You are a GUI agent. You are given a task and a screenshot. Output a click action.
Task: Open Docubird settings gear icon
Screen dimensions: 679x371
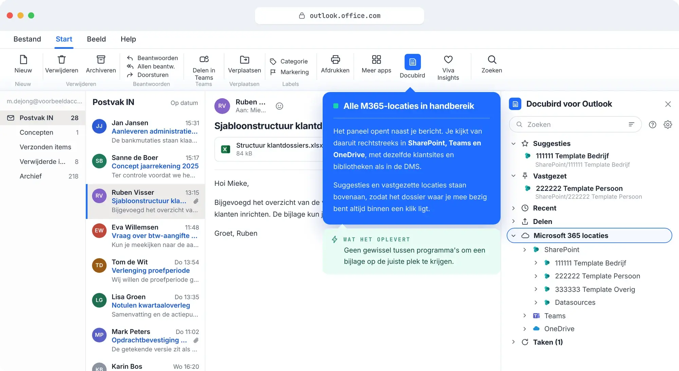tap(668, 125)
